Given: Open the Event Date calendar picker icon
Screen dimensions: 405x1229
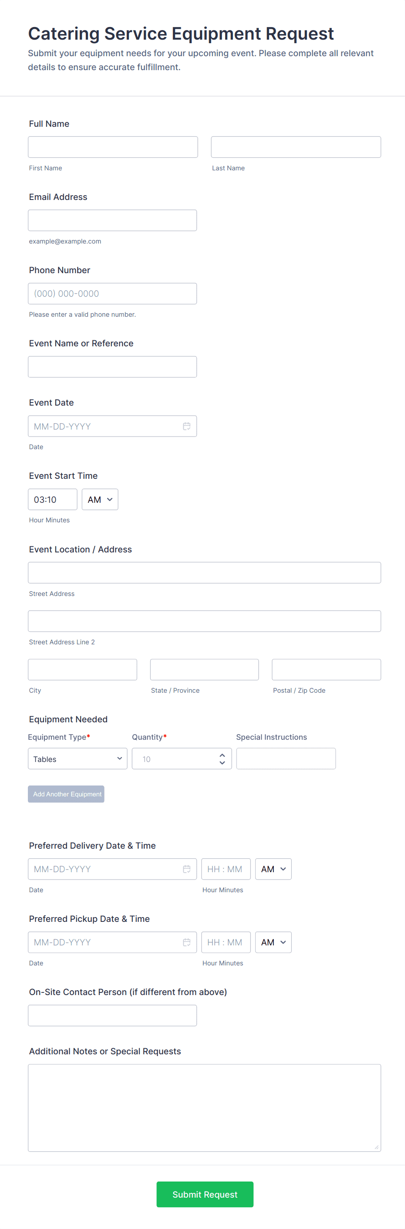Looking at the screenshot, I should tap(186, 426).
